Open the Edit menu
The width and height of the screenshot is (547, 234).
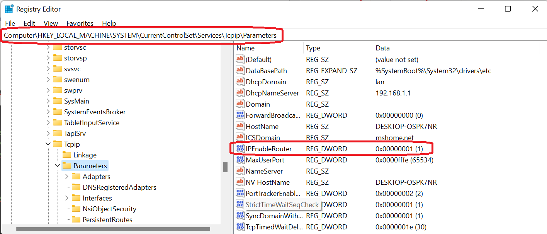point(29,23)
